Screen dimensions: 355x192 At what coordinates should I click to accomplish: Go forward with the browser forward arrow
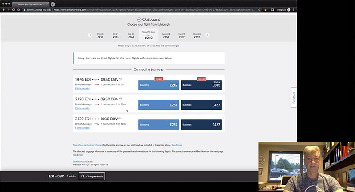click(8, 10)
